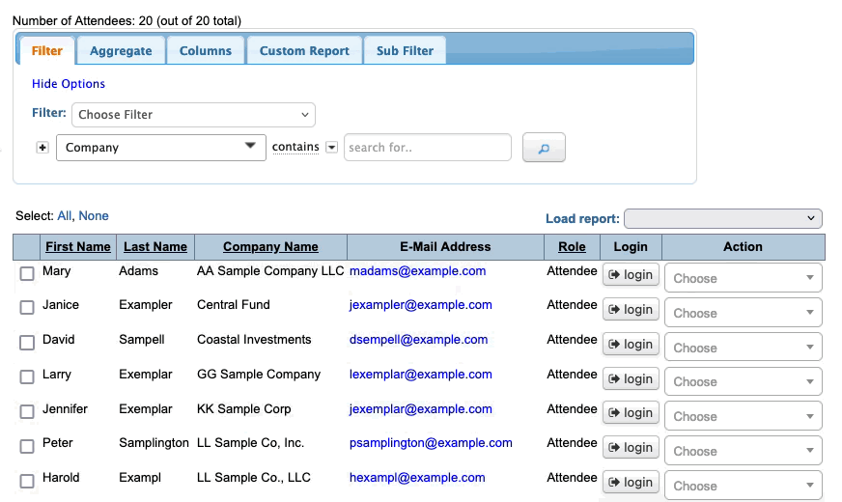Image resolution: width=842 pixels, height=502 pixels.
Task: Sort by Company Name column
Action: (270, 247)
